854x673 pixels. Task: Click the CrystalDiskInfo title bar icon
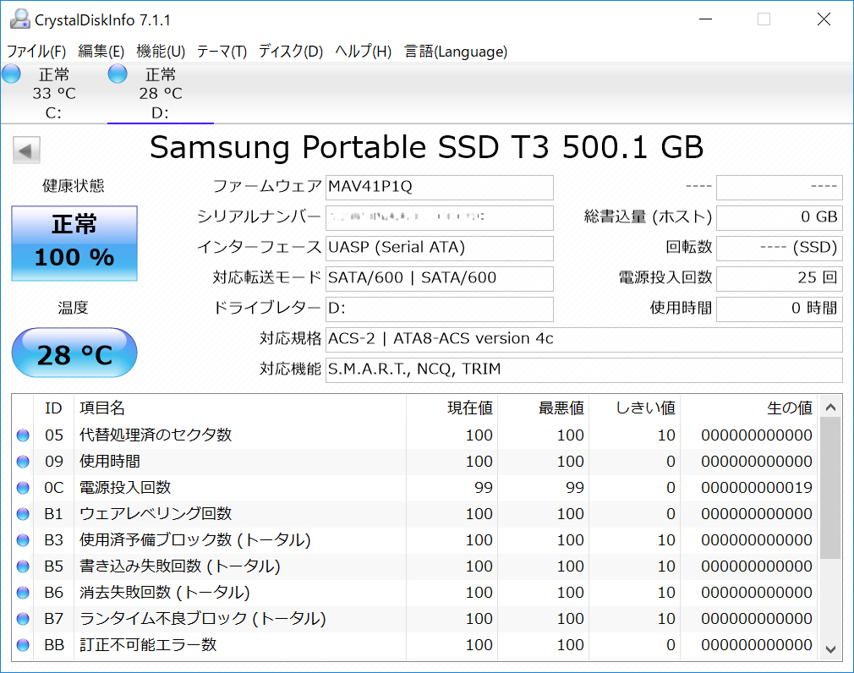(x=19, y=19)
